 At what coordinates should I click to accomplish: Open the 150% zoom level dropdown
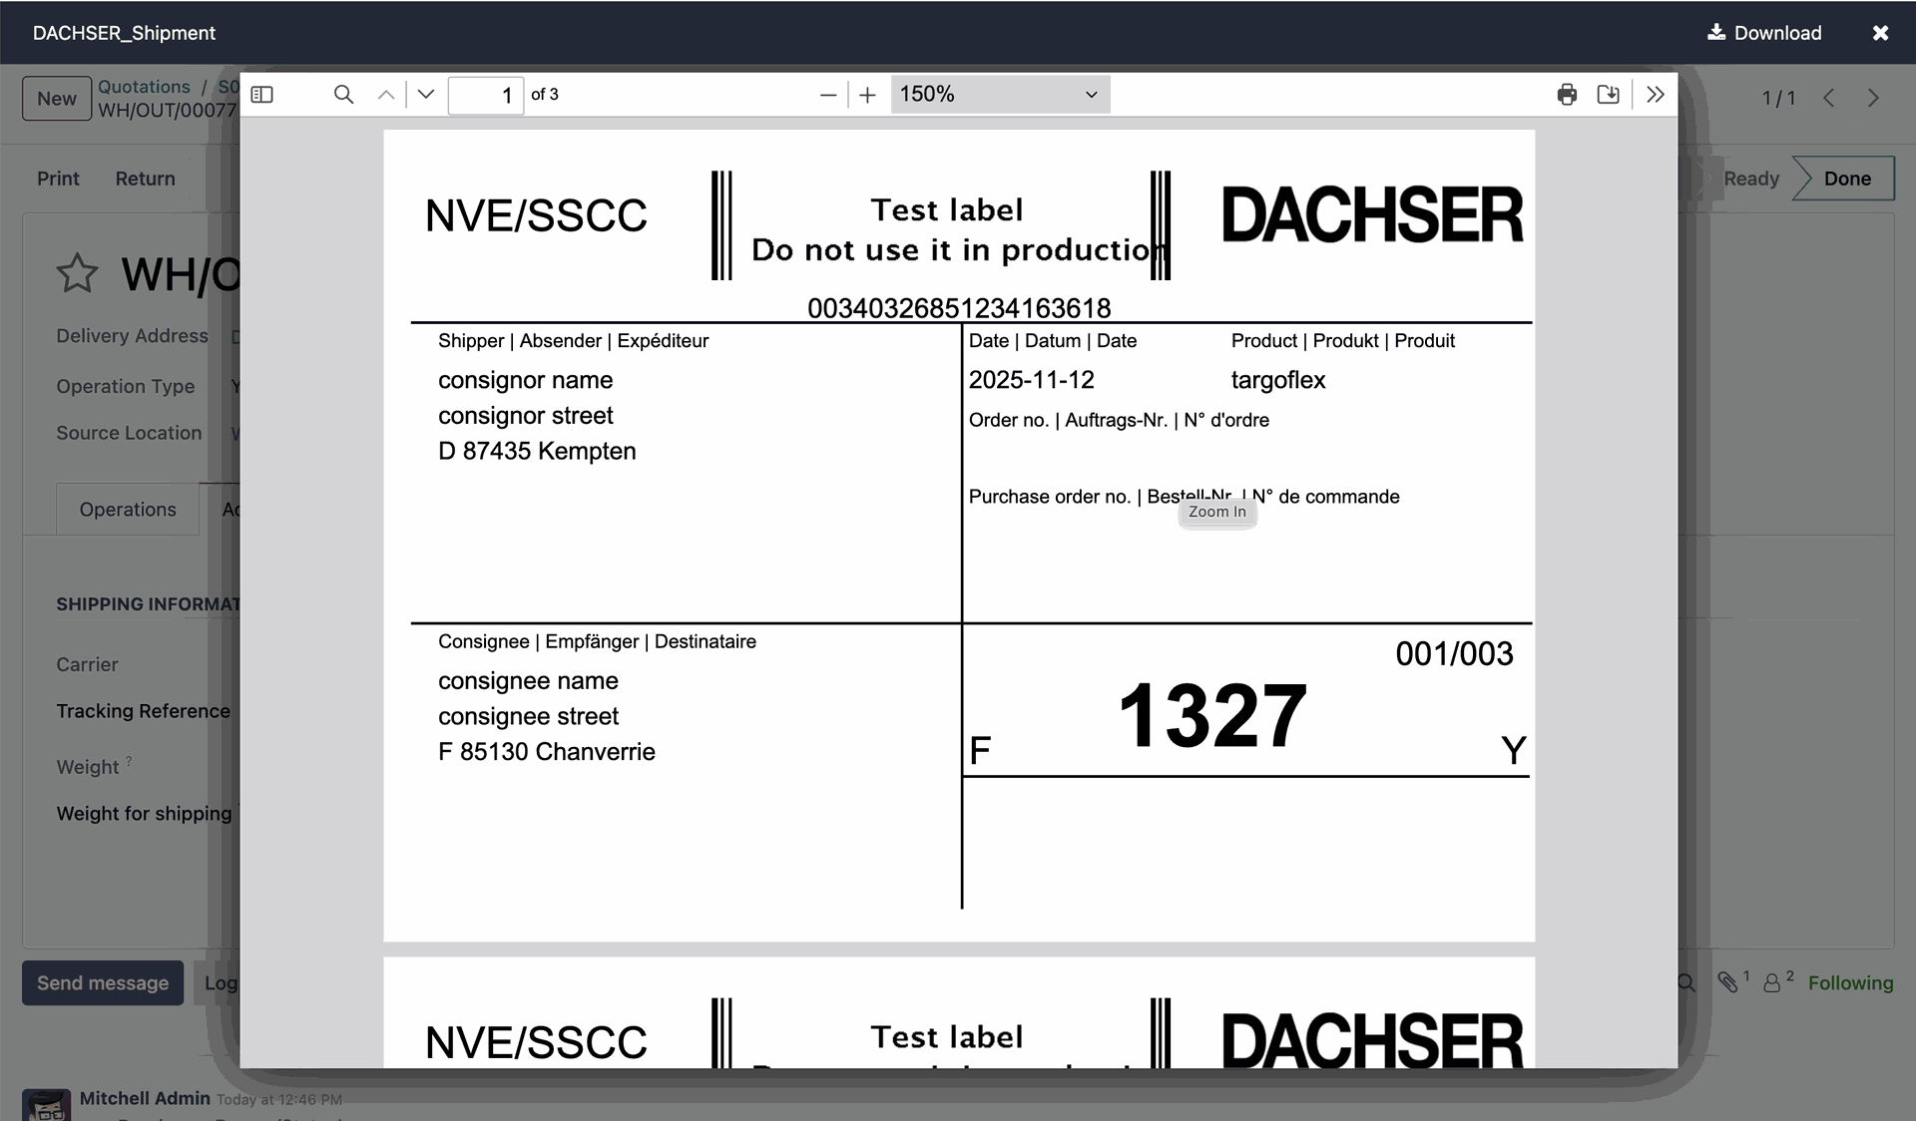(999, 95)
